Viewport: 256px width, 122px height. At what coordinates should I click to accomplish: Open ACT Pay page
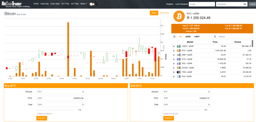65,3
